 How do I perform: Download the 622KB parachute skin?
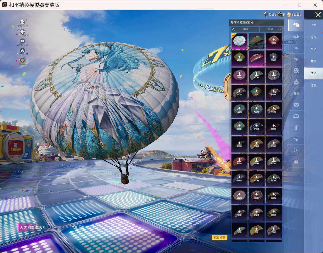click(x=274, y=213)
